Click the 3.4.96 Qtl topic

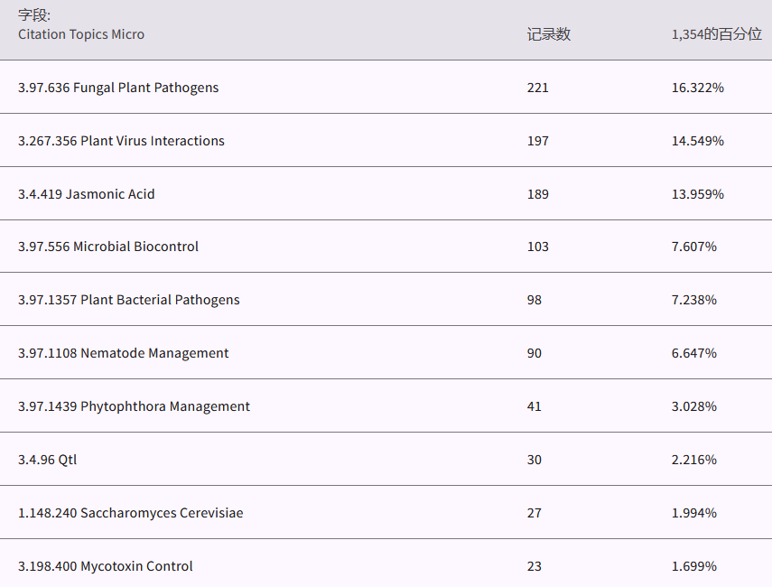coord(48,460)
